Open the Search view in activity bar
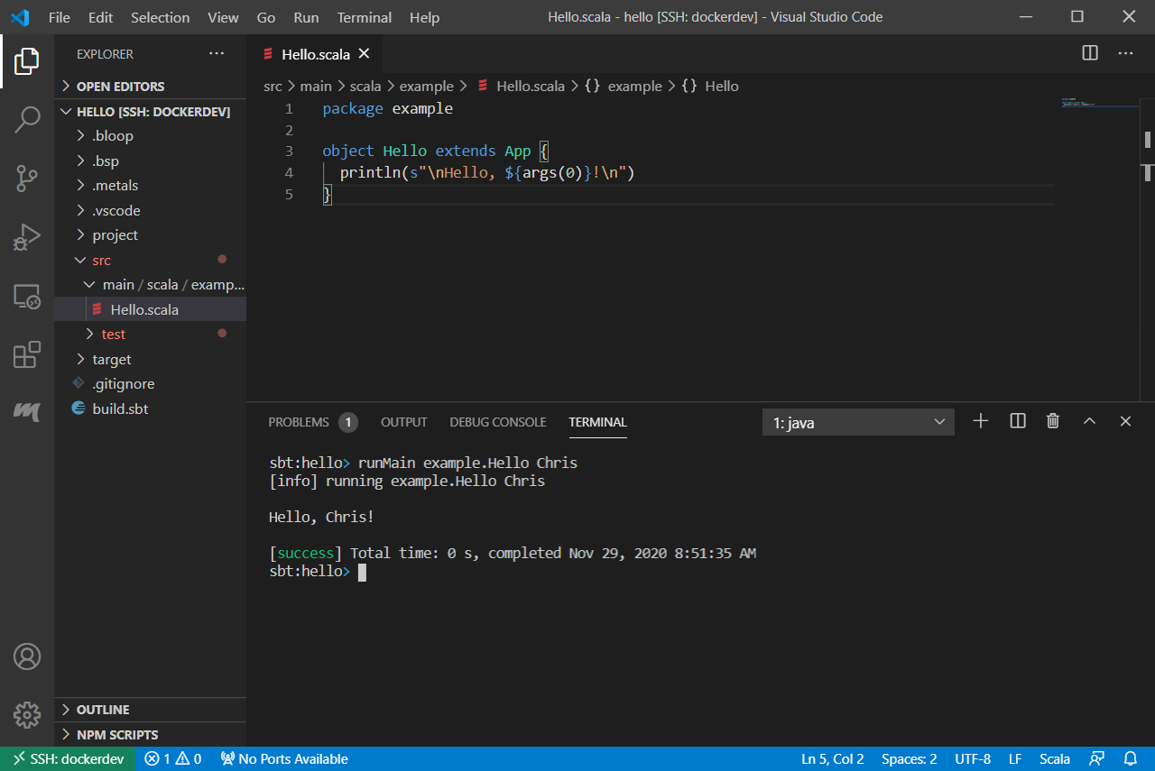This screenshot has height=771, width=1155. tap(27, 119)
